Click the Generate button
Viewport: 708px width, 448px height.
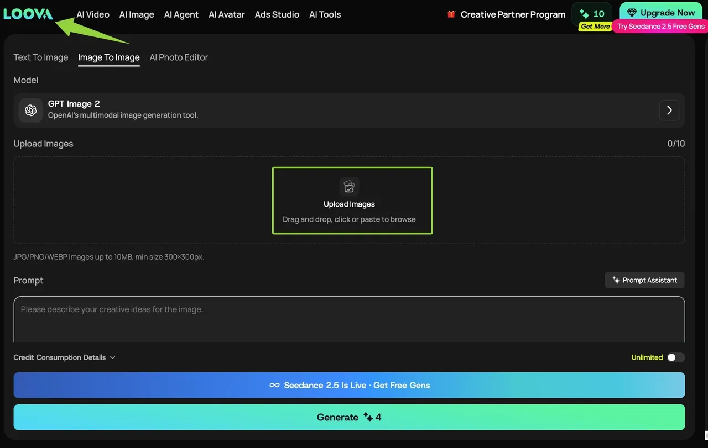349,417
